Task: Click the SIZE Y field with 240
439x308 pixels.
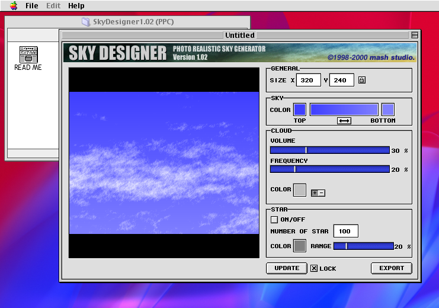Action: (342, 80)
